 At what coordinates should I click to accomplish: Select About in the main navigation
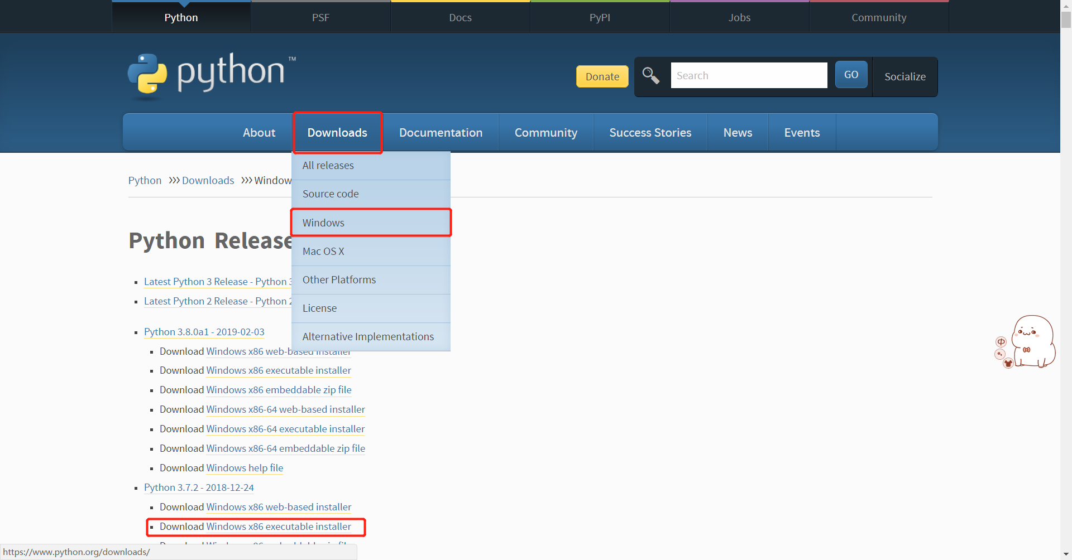(259, 132)
